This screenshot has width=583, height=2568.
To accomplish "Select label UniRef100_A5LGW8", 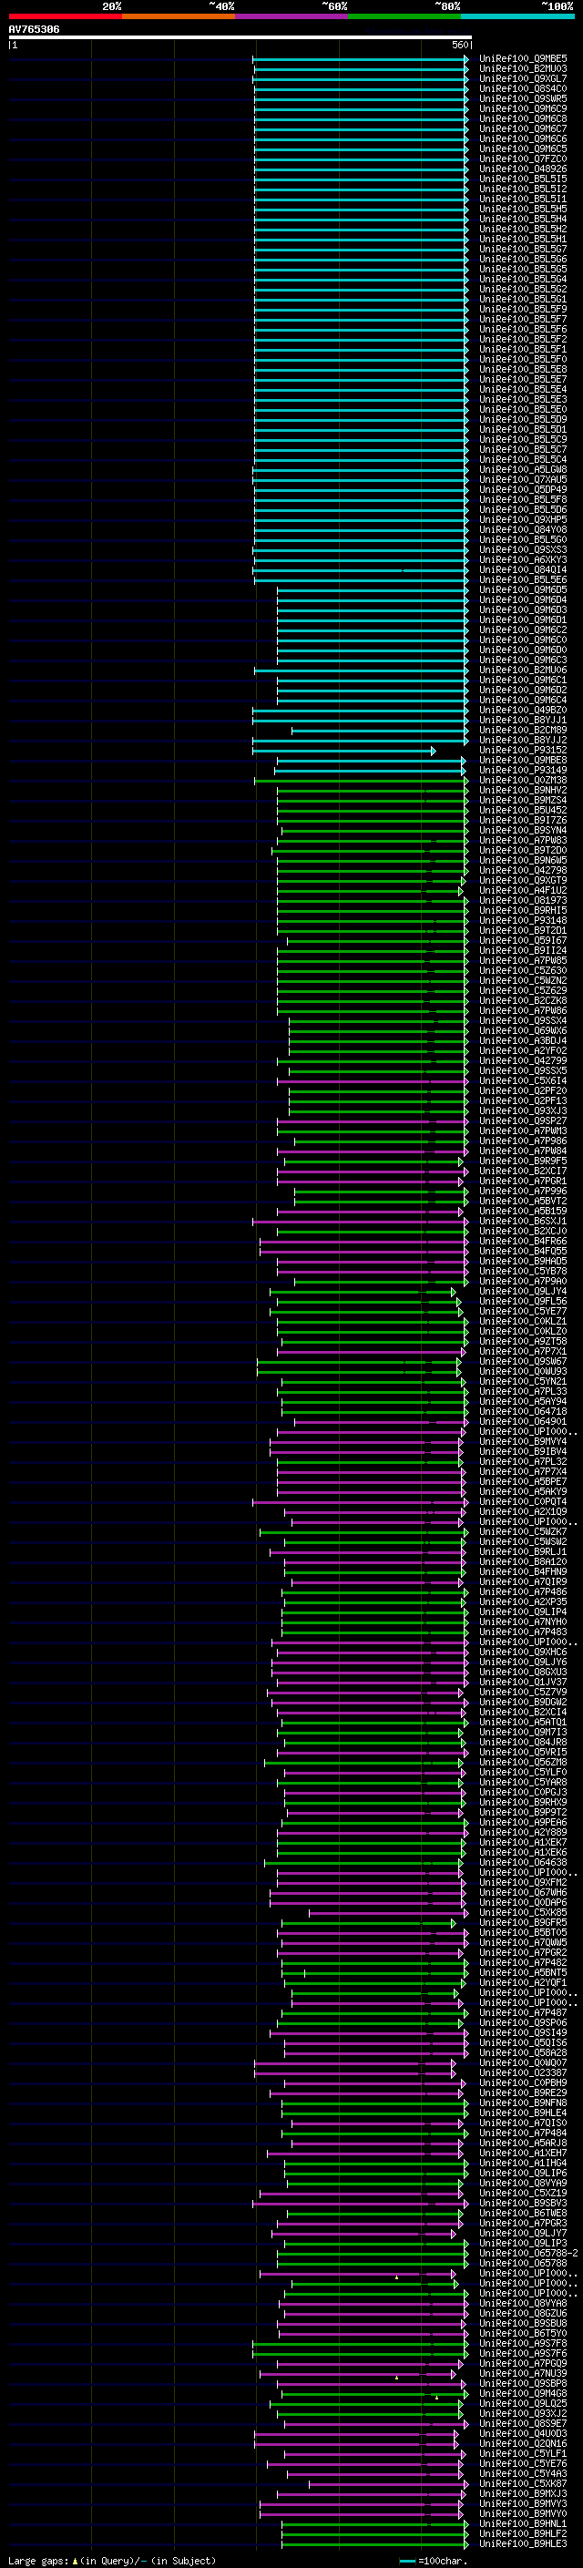I will 522,469.
